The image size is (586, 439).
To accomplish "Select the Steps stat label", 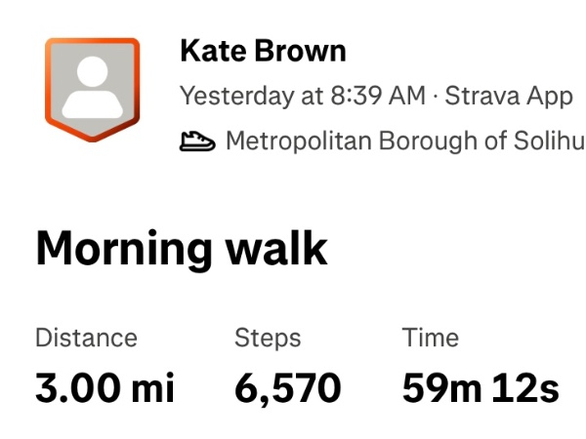I will point(268,339).
